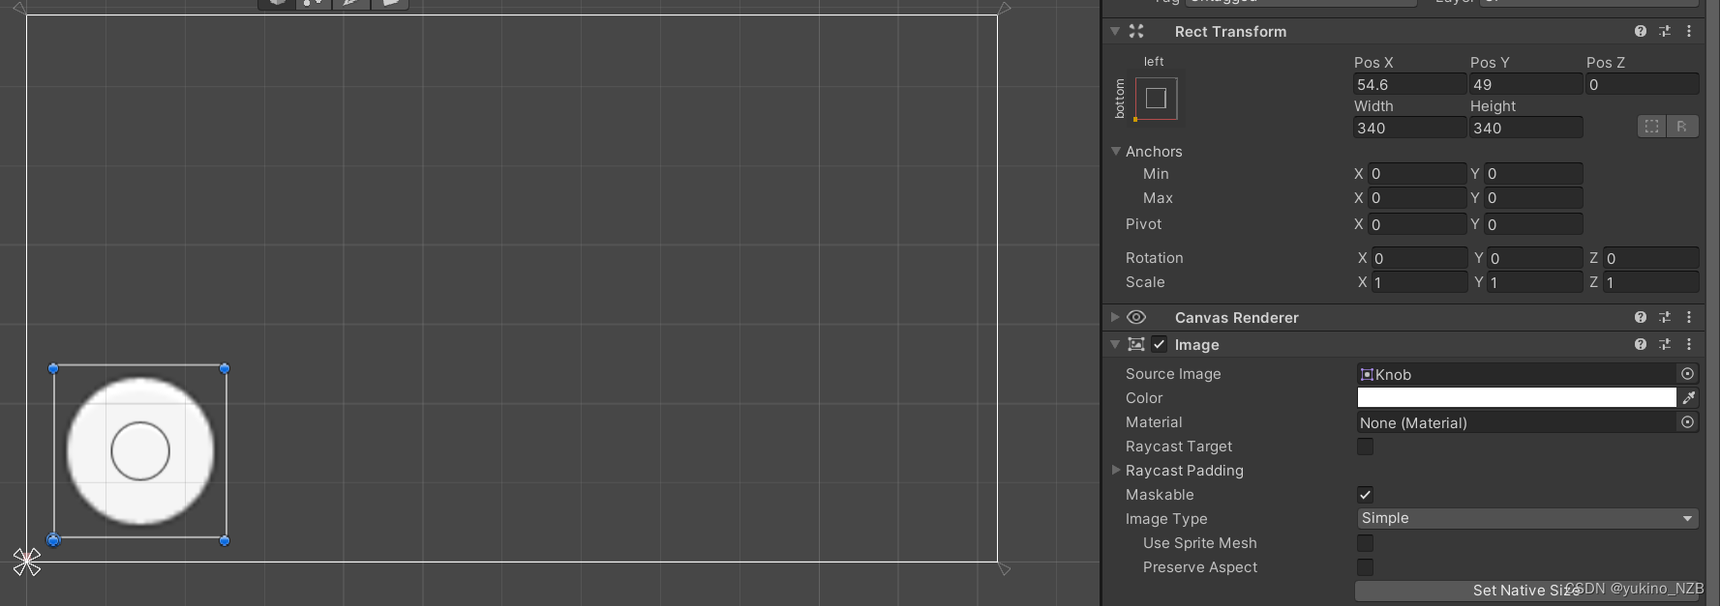The height and width of the screenshot is (606, 1720).
Task: Edit the Height field 340
Action: (1525, 128)
